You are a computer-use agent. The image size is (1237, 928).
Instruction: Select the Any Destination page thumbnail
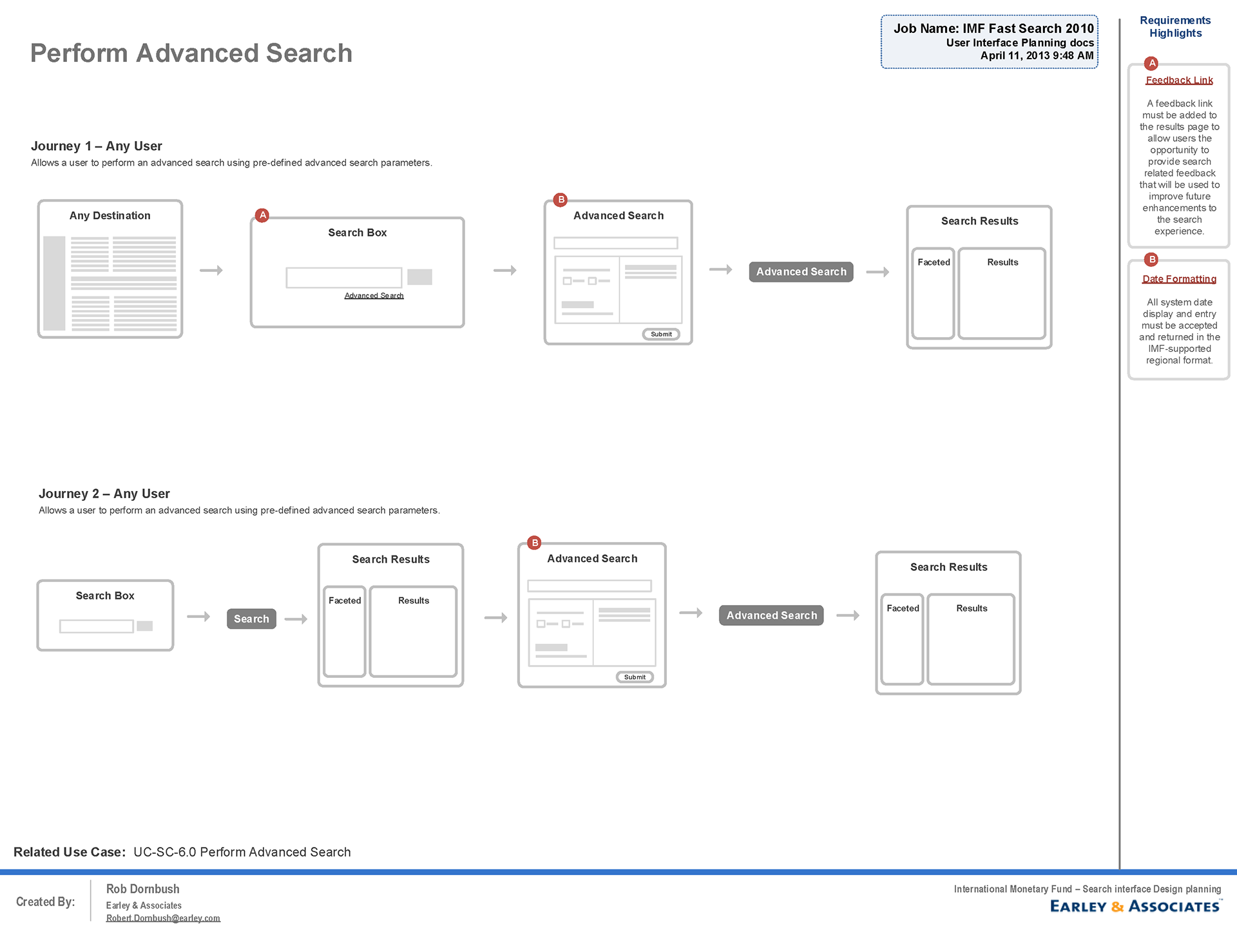click(x=110, y=269)
